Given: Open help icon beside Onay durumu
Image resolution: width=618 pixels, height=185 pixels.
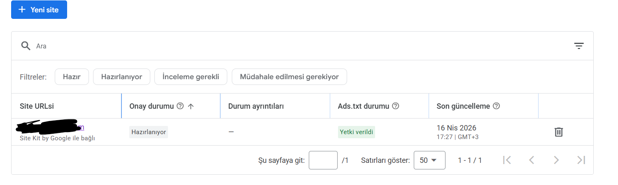Looking at the screenshot, I should point(180,106).
